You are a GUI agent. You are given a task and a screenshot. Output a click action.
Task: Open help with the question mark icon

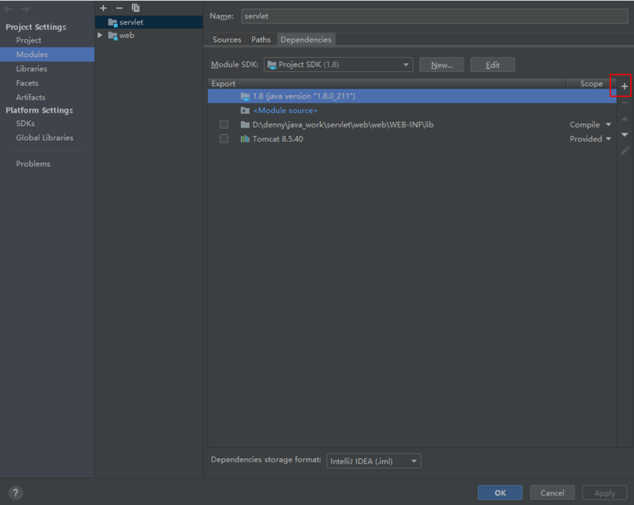[x=15, y=493]
